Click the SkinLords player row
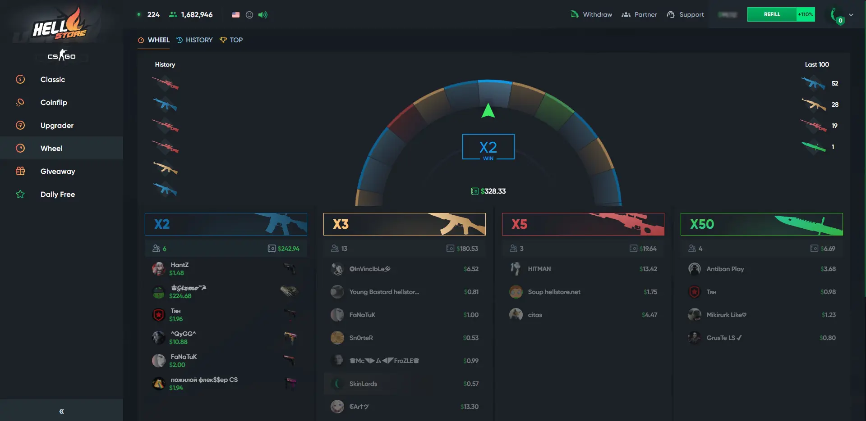Screen dimensions: 866x421 click(x=405, y=384)
